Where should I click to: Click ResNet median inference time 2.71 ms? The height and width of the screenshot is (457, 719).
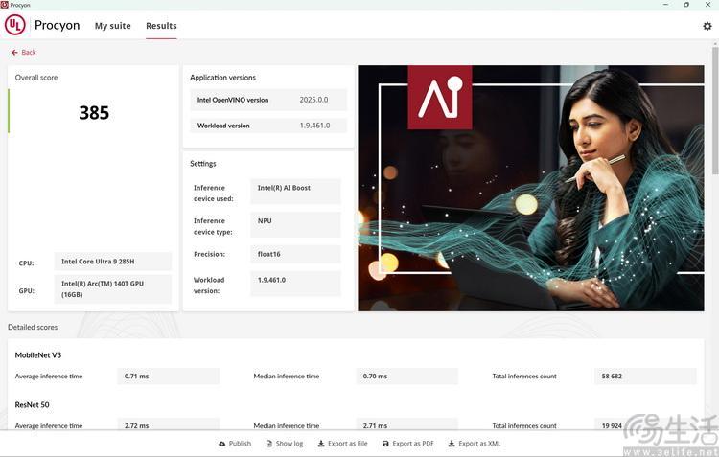407,424
